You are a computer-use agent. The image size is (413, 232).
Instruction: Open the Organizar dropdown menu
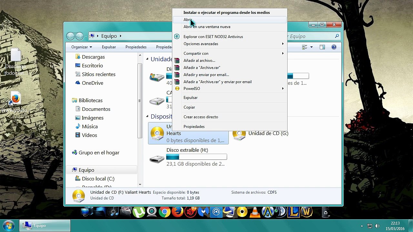pyautogui.click(x=82, y=47)
